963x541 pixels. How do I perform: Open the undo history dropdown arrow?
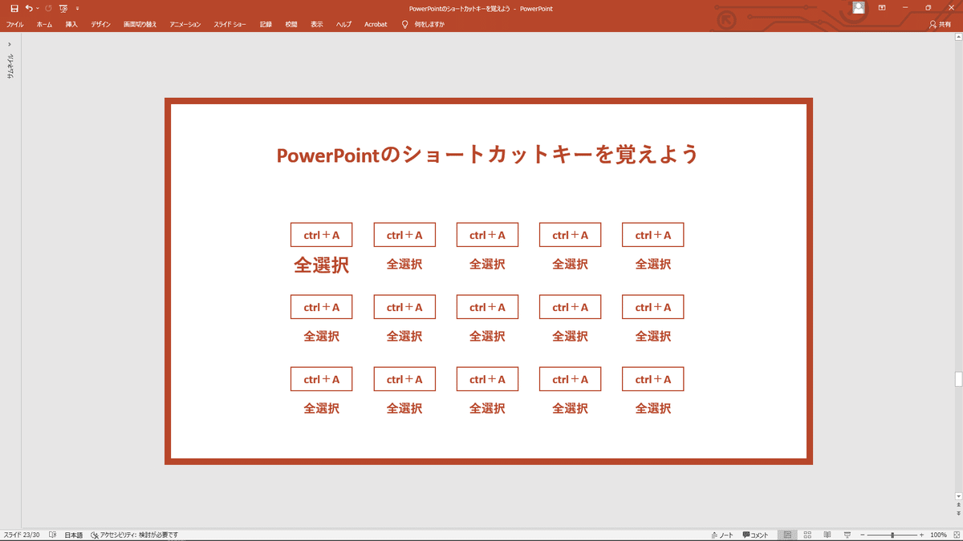tap(38, 8)
